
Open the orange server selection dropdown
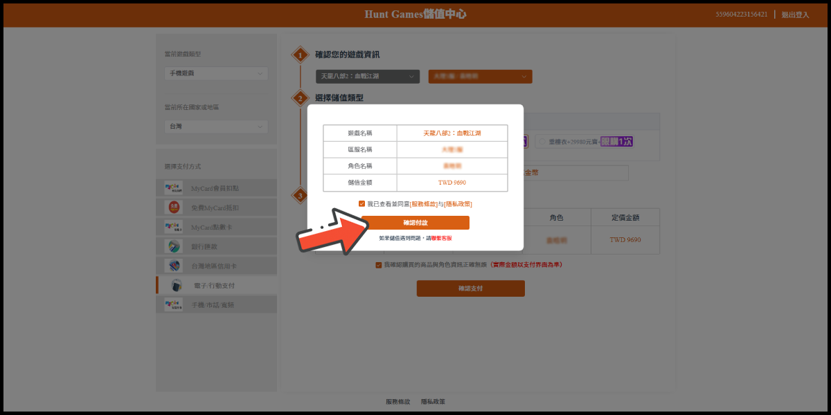pos(480,76)
